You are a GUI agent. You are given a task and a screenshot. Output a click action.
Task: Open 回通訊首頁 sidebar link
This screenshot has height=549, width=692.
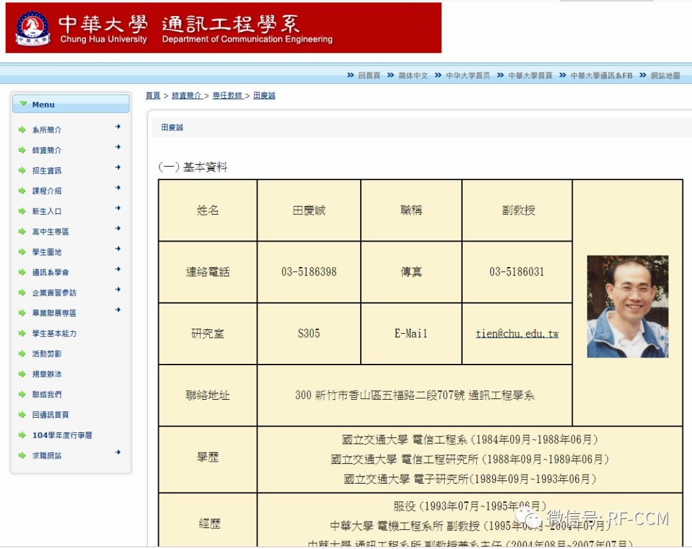coord(51,414)
